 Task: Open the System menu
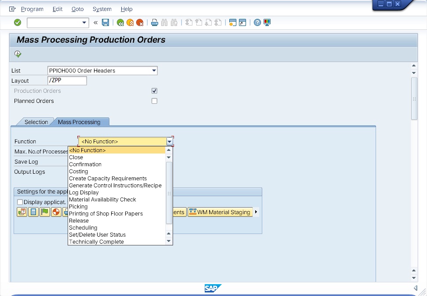pyautogui.click(x=102, y=9)
